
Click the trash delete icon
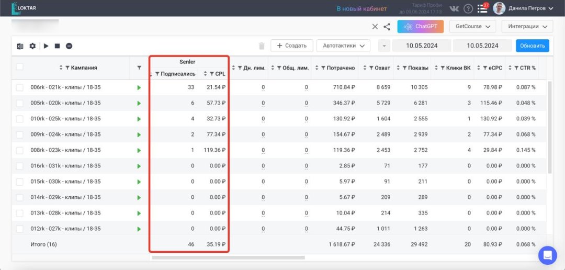coord(262,46)
